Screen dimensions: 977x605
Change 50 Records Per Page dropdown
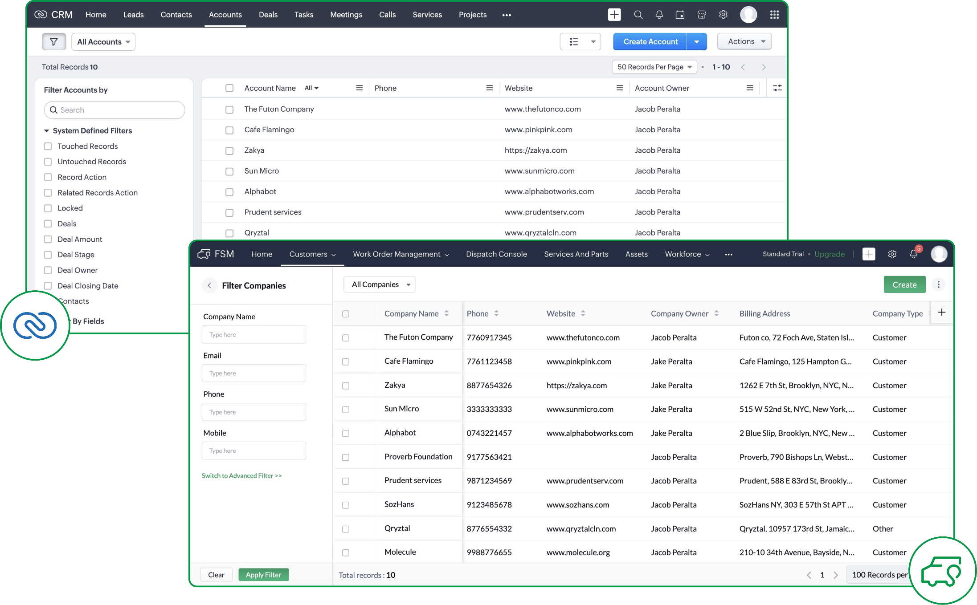click(654, 67)
